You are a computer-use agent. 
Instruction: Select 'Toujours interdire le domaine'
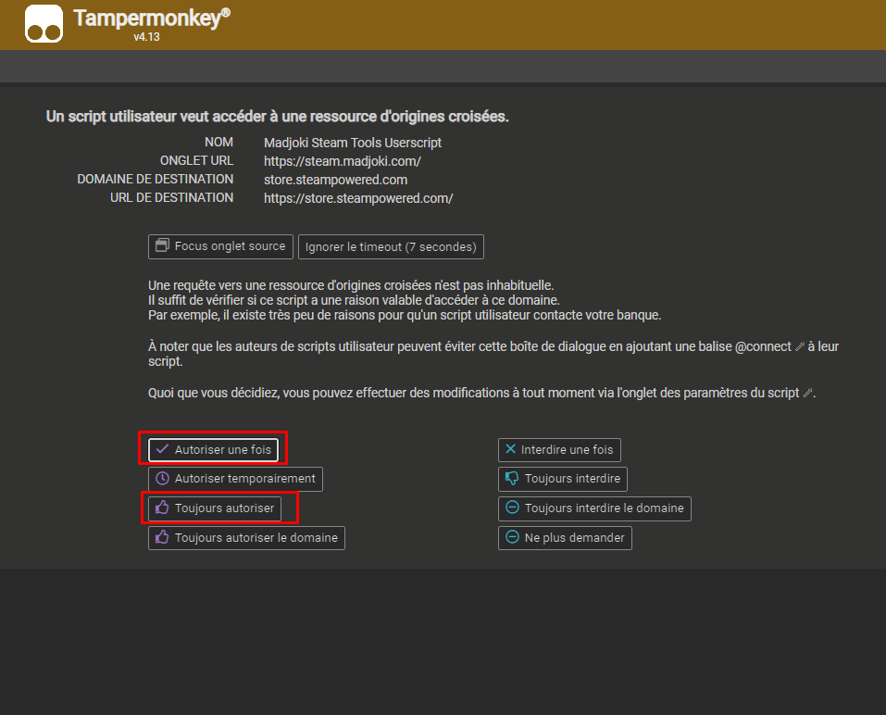pos(594,508)
